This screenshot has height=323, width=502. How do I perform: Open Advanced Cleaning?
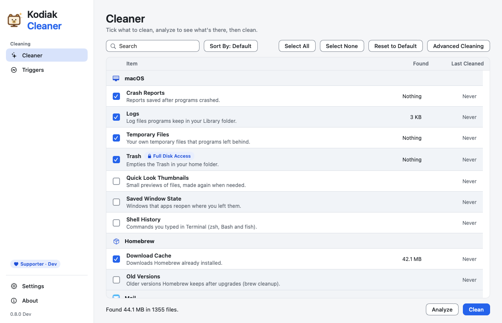tap(458, 46)
